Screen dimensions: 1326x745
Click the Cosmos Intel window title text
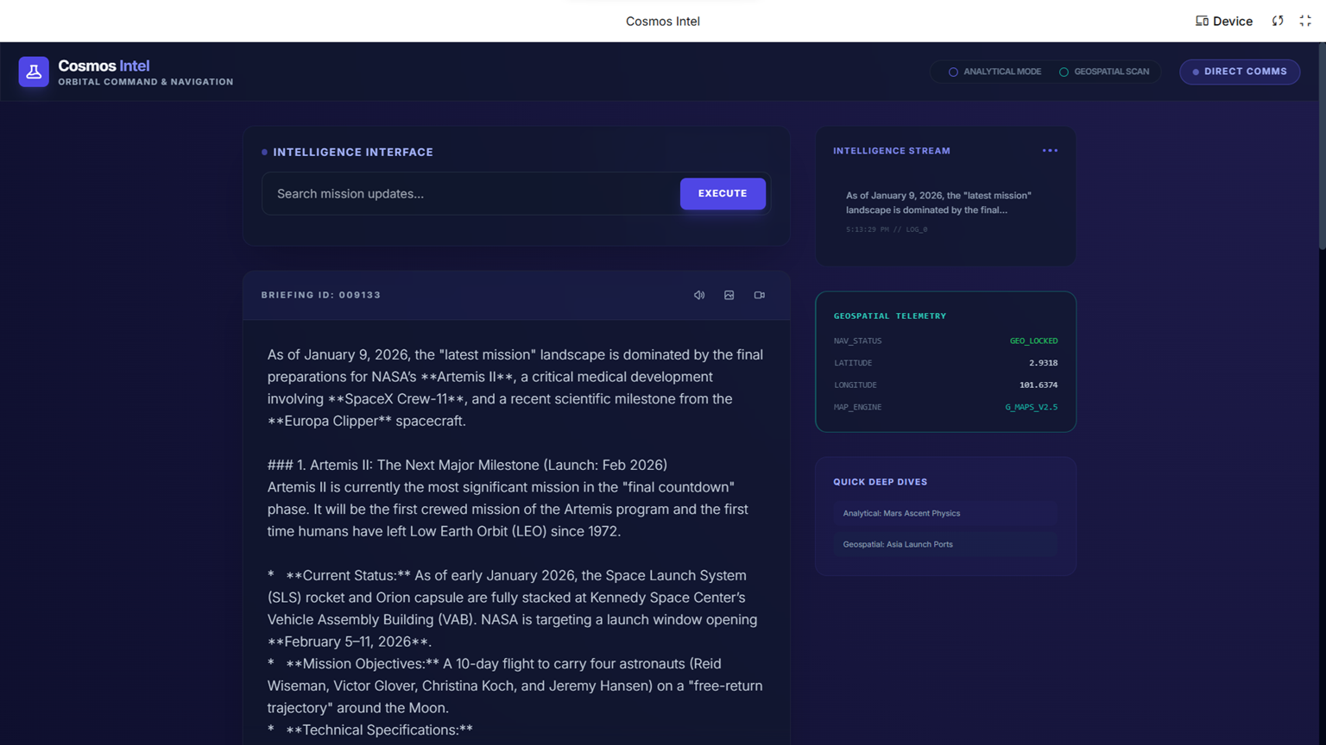663,22
